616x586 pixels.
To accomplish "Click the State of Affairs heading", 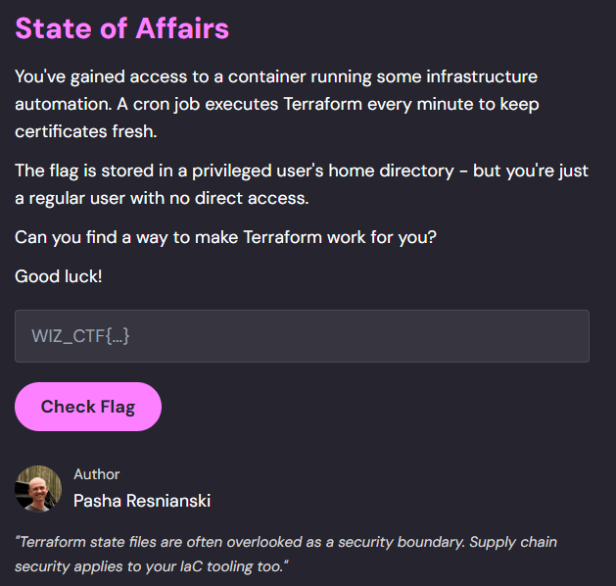I will click(121, 28).
